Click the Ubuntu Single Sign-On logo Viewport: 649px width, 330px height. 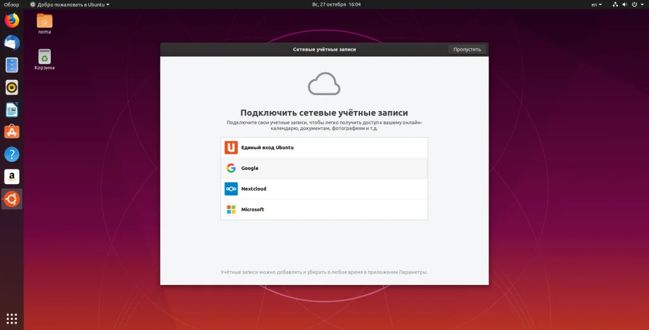click(x=231, y=148)
